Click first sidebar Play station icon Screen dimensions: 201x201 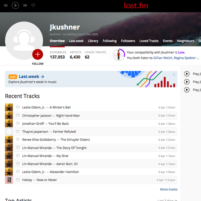pyautogui.click(x=187, y=74)
